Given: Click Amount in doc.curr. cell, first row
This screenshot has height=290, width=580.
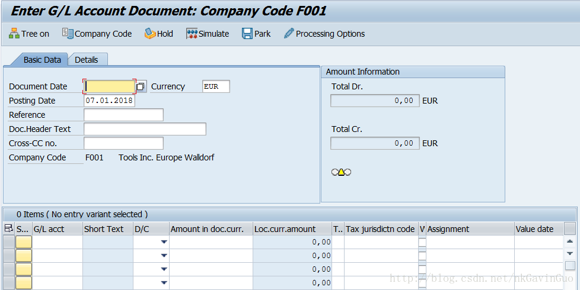Looking at the screenshot, I should click(211, 242).
